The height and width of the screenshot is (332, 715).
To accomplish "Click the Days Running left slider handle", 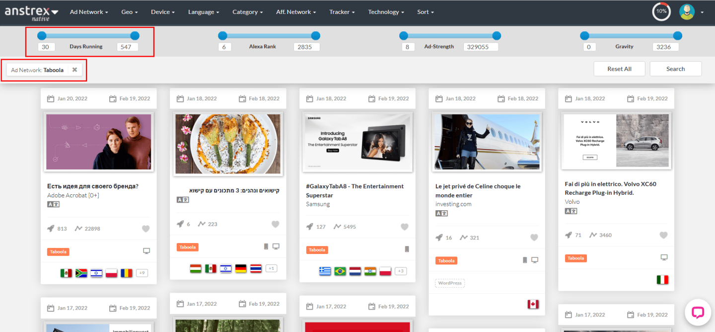I will [42, 36].
